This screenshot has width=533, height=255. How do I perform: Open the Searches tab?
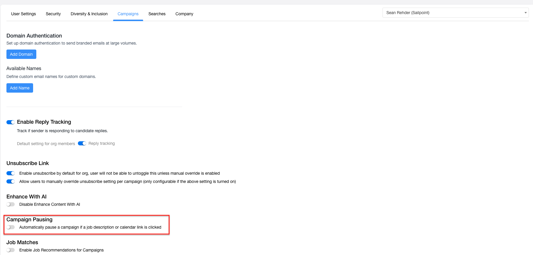(157, 14)
